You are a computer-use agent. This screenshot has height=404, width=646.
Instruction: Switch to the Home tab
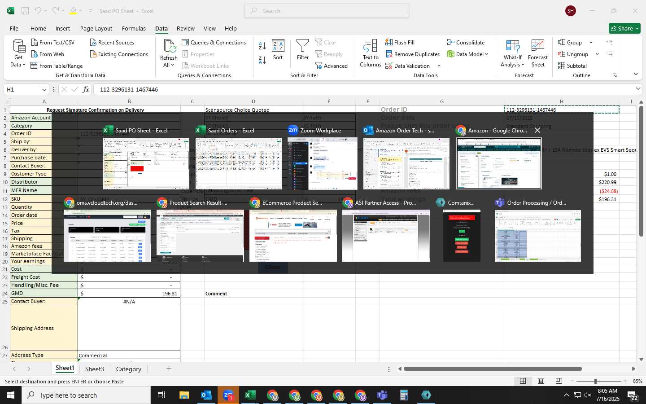point(38,28)
